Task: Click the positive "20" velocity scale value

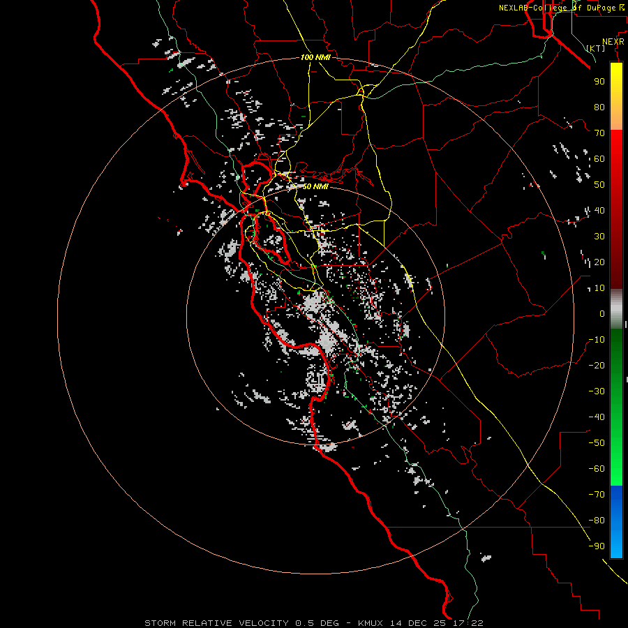Action: click(599, 262)
